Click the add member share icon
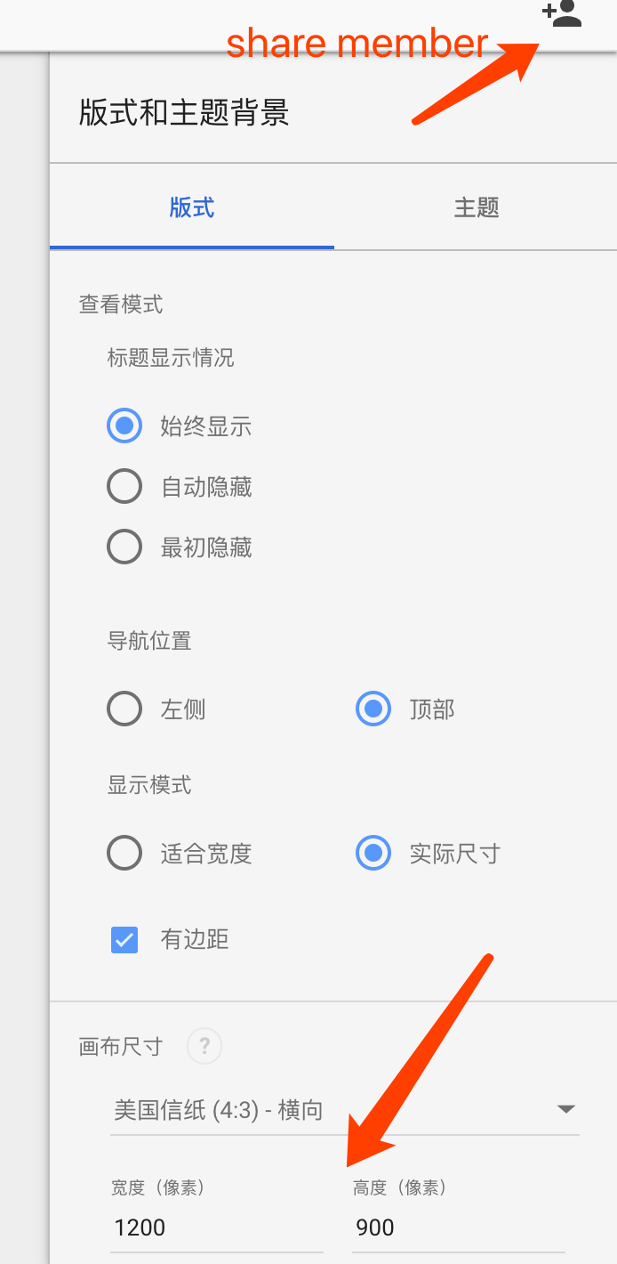Image resolution: width=617 pixels, height=1264 pixels. tap(561, 15)
